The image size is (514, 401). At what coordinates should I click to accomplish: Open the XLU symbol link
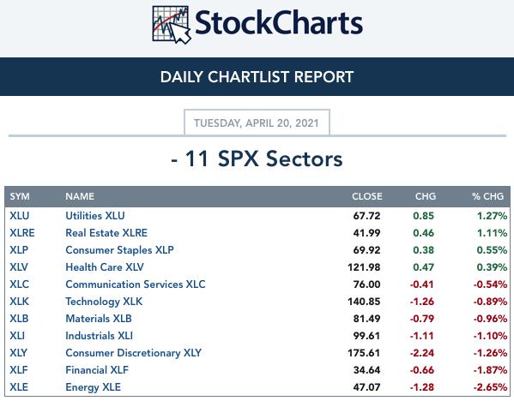pos(20,216)
